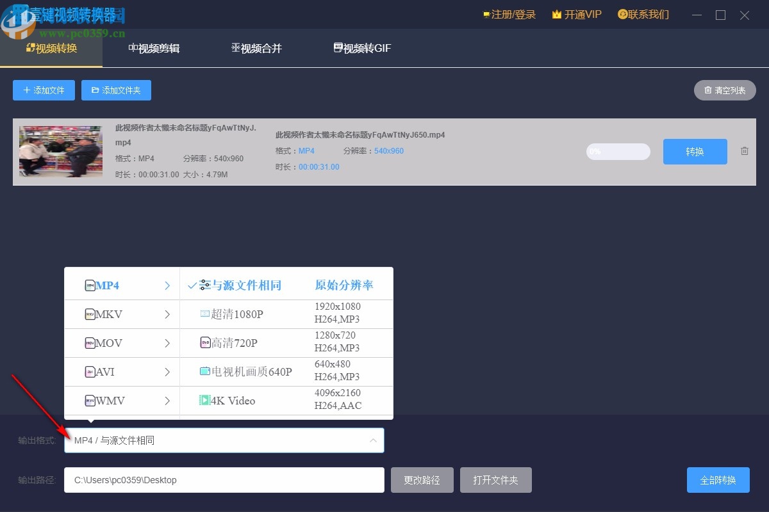Select the MP4 output format icon
The image size is (769, 512).
click(x=90, y=285)
